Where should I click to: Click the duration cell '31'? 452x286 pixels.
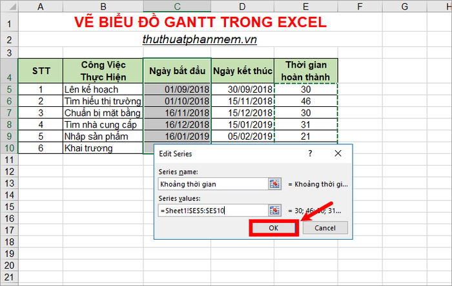pos(306,124)
